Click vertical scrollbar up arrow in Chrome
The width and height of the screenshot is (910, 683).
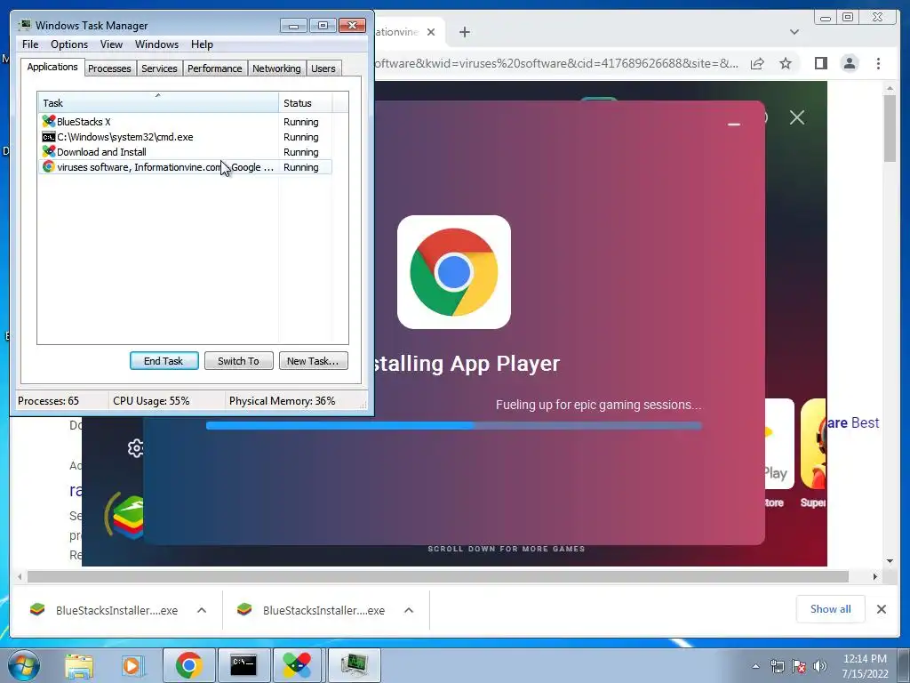890,88
